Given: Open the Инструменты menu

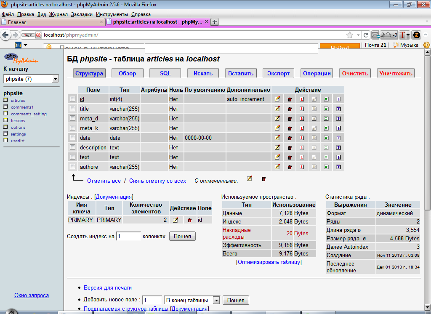Looking at the screenshot, I should point(112,14).
